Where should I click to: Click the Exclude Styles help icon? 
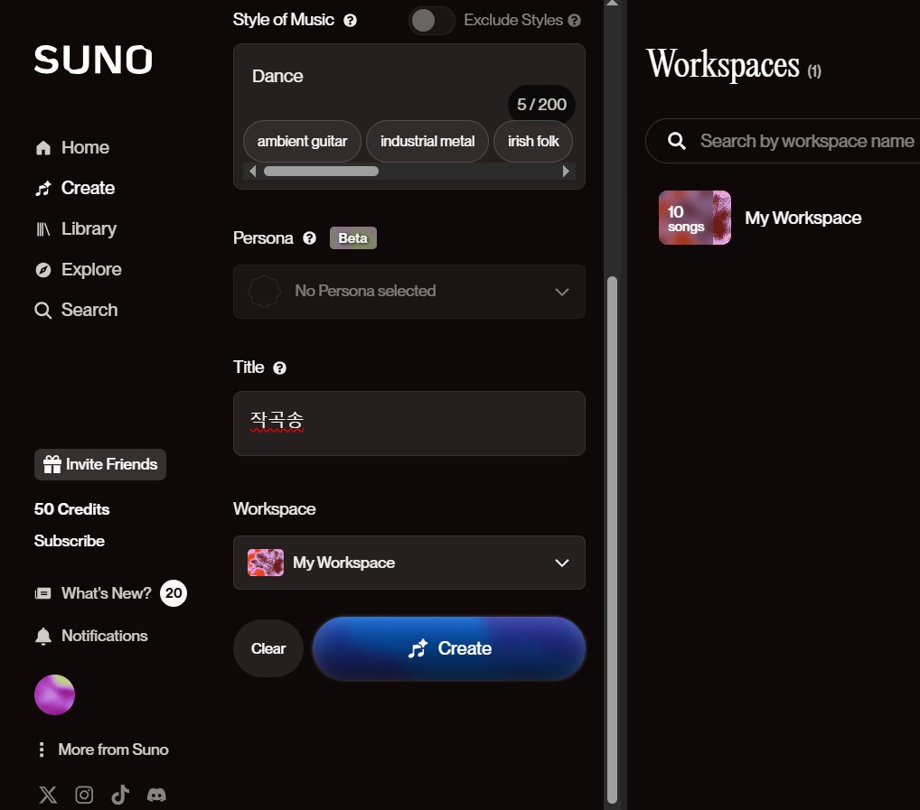[575, 21]
